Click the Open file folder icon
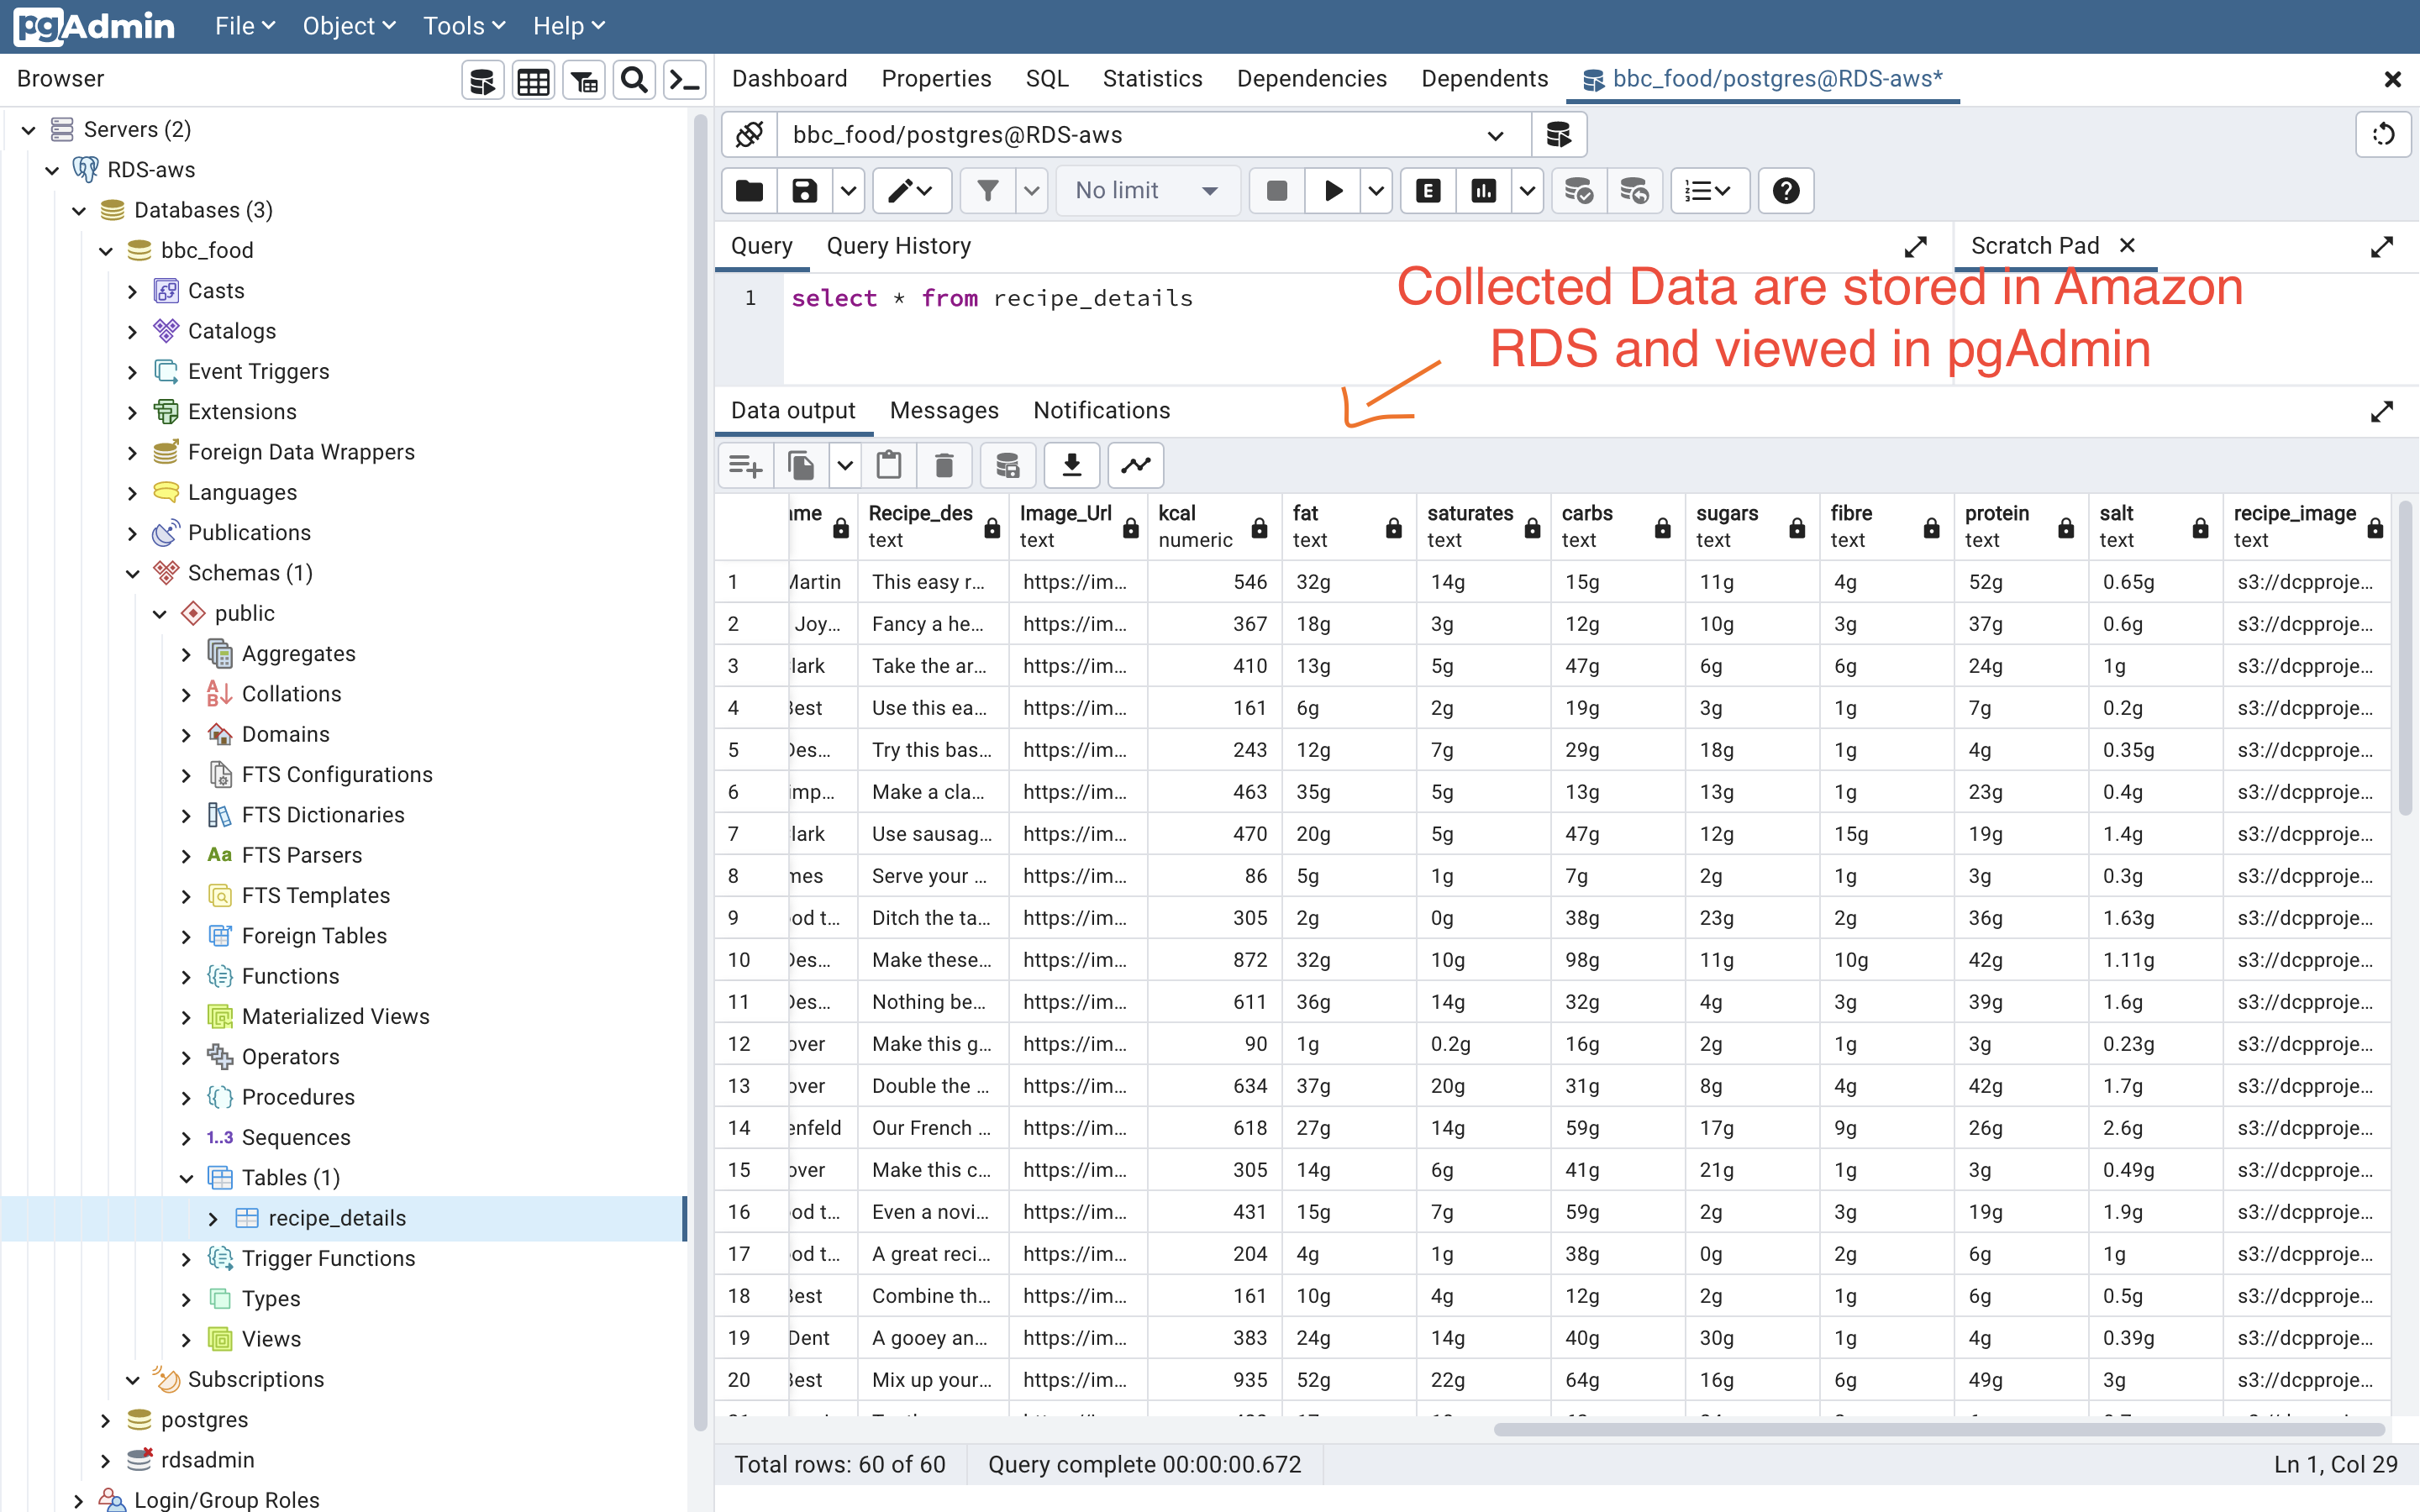 point(749,190)
